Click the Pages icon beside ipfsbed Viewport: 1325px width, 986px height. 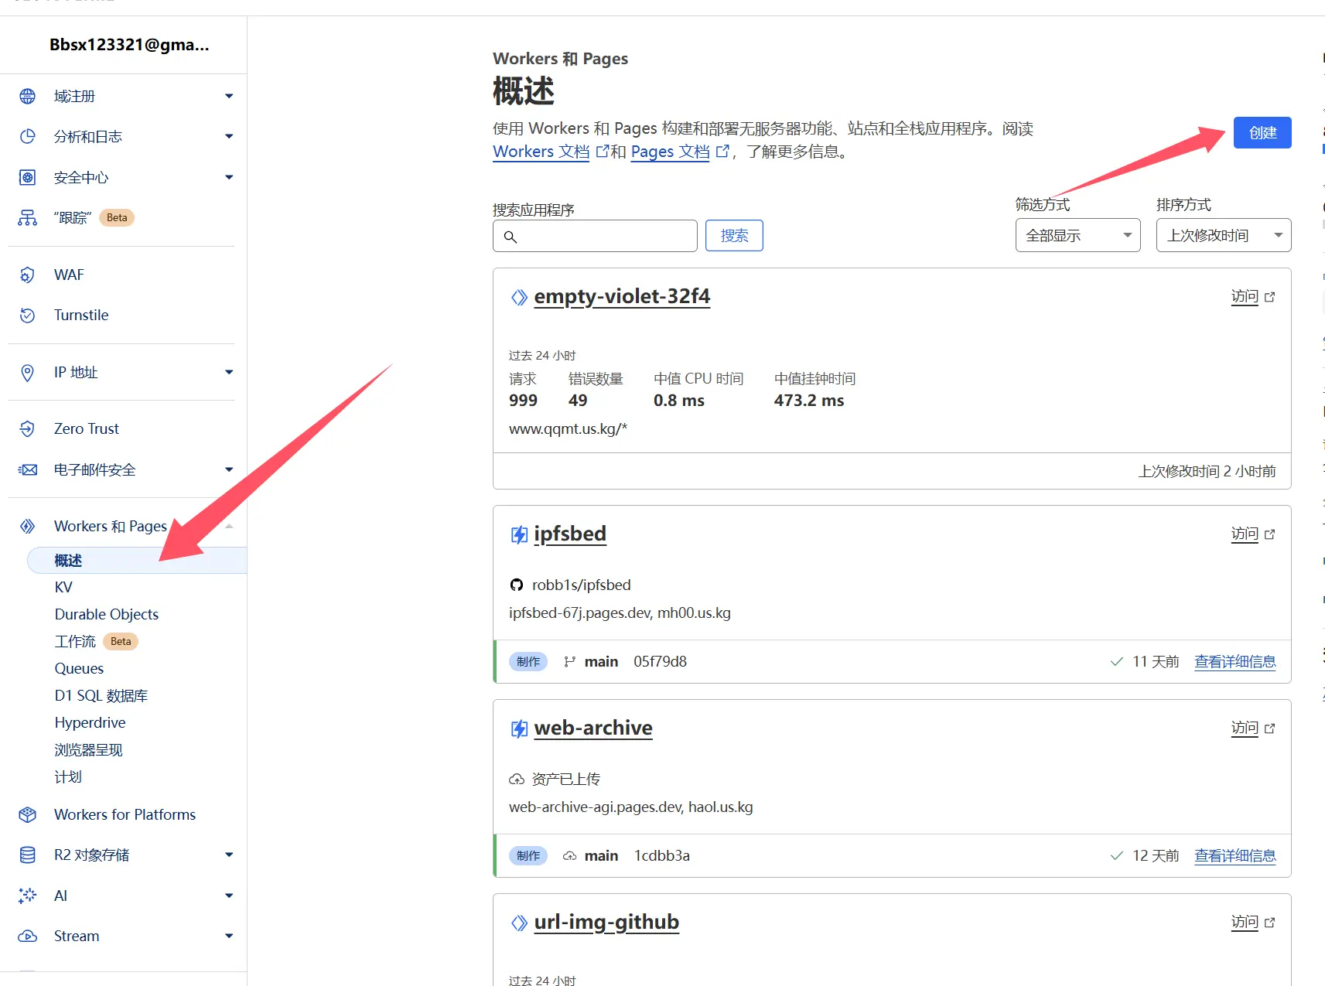(519, 534)
